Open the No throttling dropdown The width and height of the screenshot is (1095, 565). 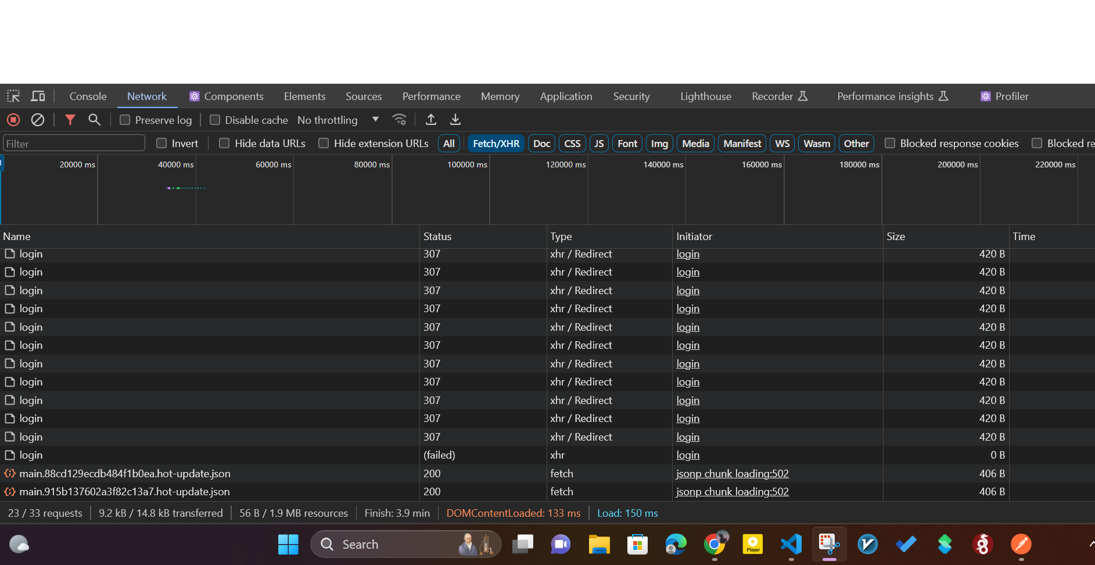338,120
